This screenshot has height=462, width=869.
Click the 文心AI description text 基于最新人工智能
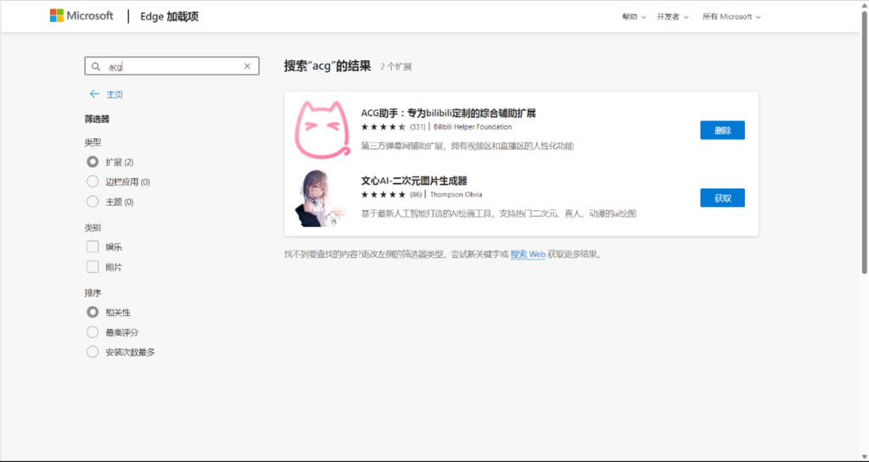point(498,214)
